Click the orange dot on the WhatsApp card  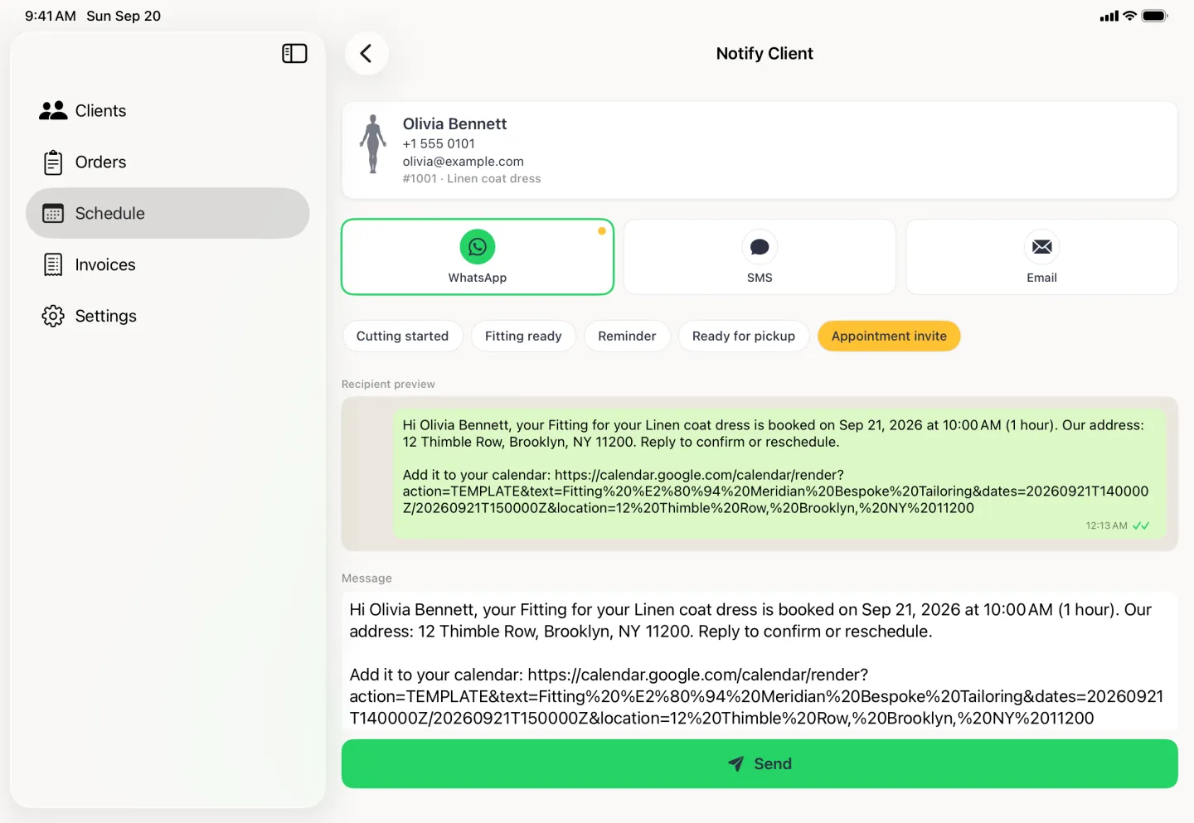click(602, 231)
